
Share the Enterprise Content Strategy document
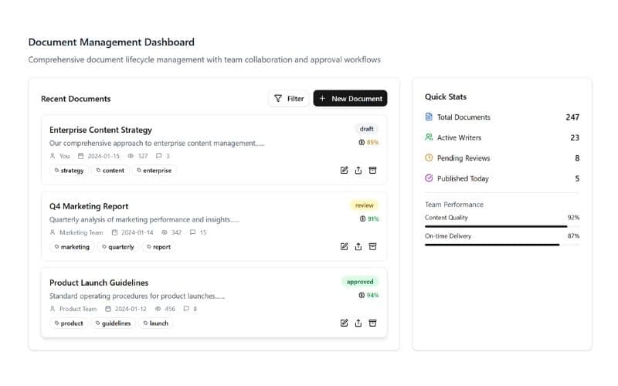358,170
